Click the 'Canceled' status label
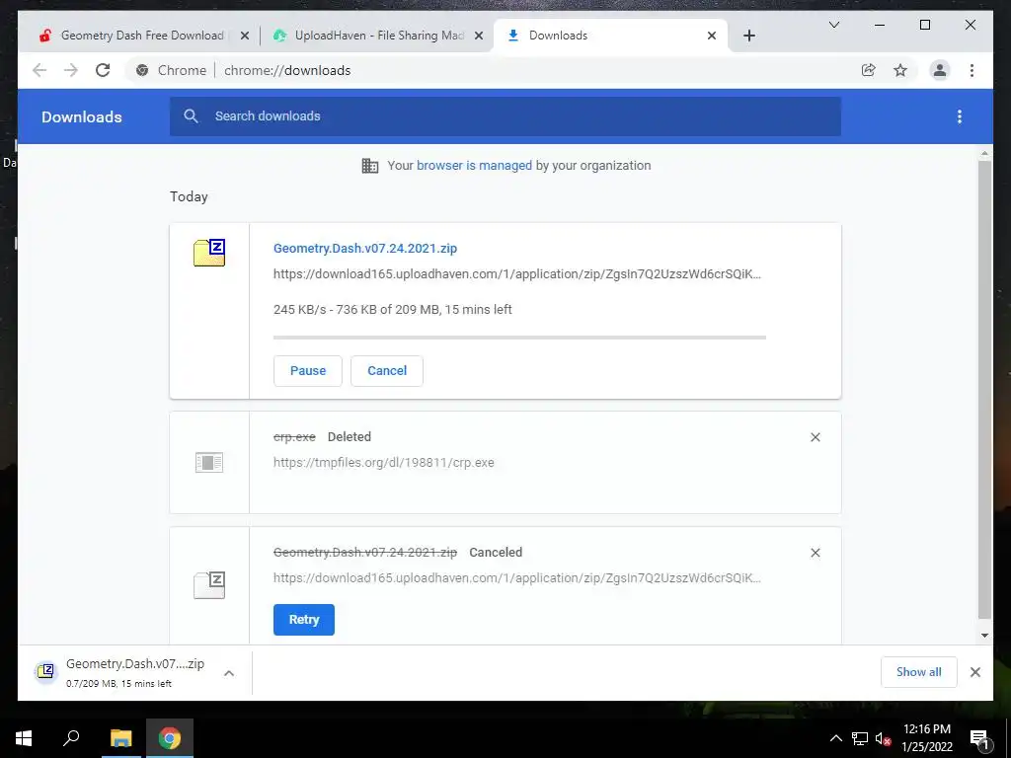Image resolution: width=1011 pixels, height=758 pixels. (496, 553)
